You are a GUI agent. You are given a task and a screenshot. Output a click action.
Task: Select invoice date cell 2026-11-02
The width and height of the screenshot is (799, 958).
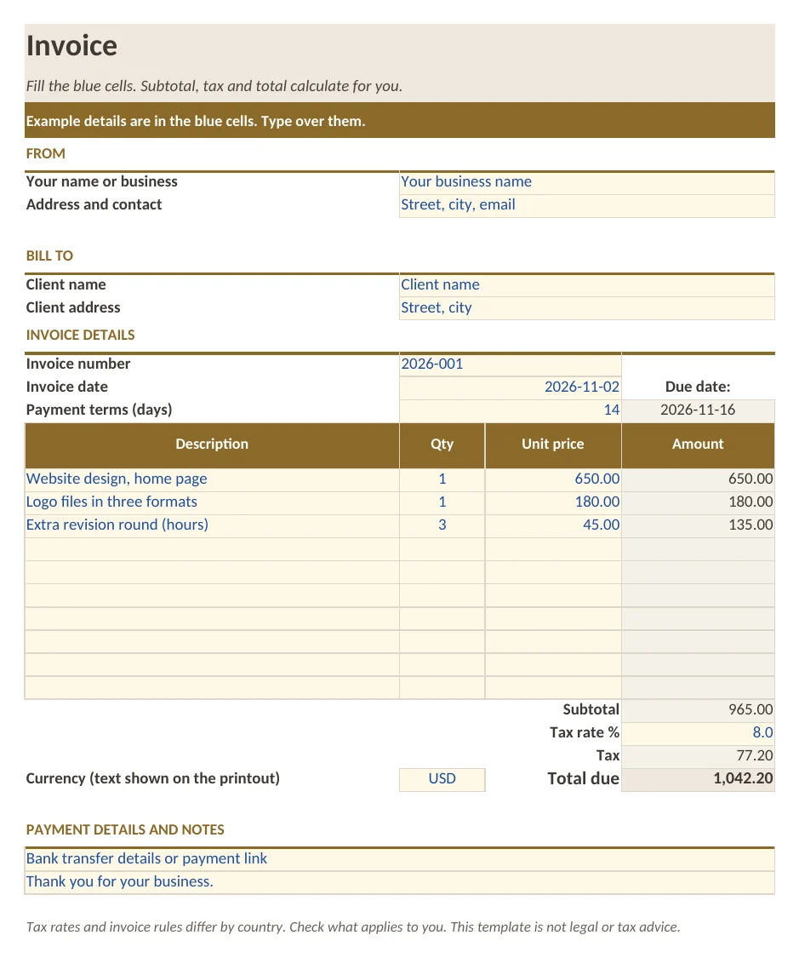[511, 387]
